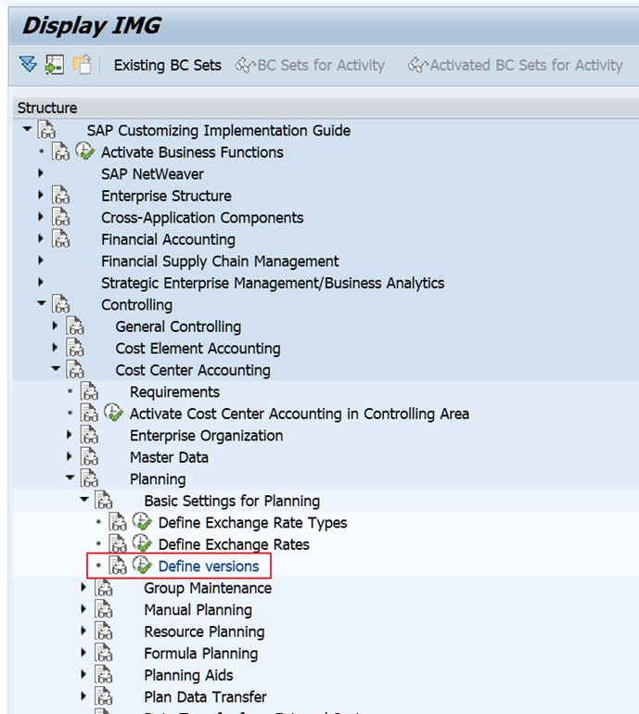Execute the Define versions activity icon

click(142, 566)
